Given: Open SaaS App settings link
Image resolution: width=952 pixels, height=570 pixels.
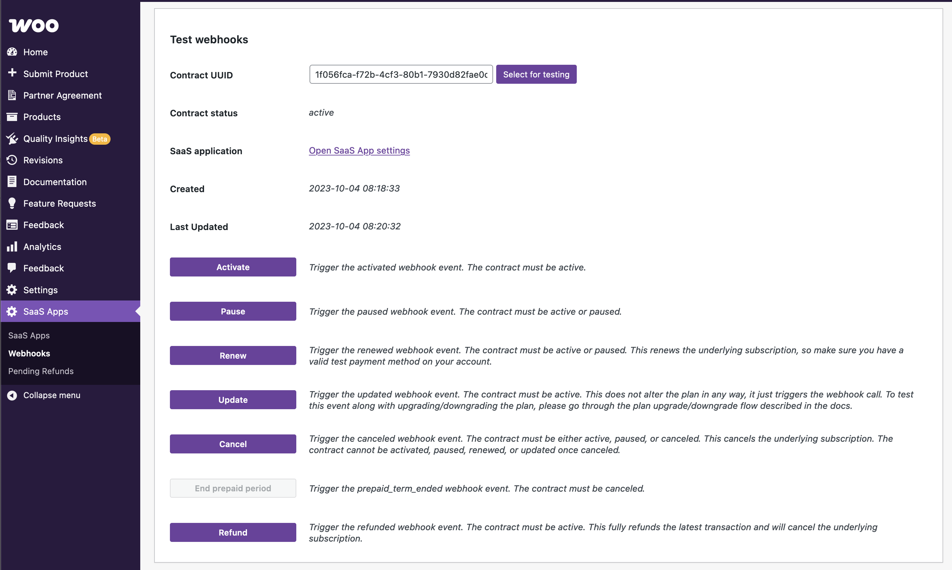Looking at the screenshot, I should click(x=359, y=150).
